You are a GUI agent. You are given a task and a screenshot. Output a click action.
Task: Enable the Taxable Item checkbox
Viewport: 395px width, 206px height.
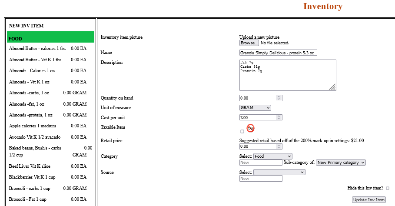tap(242, 131)
